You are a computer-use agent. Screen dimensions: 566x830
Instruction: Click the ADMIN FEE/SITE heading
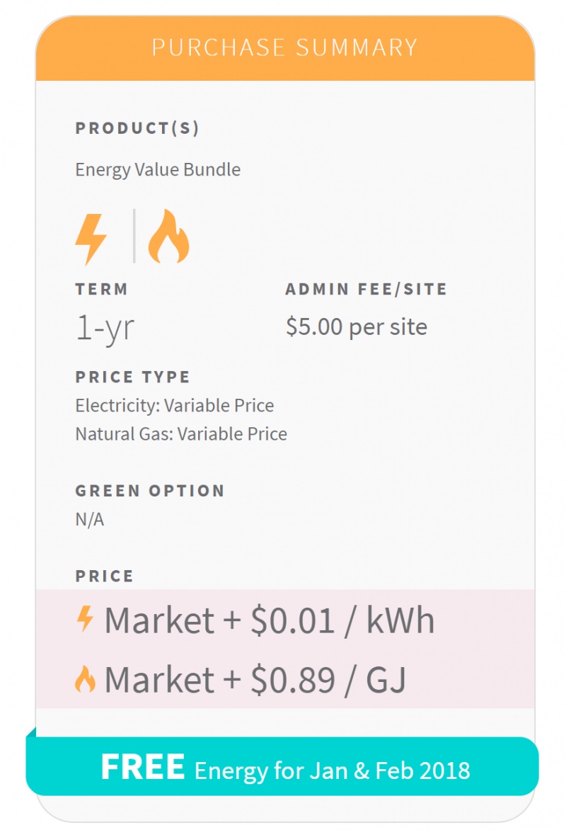(366, 289)
